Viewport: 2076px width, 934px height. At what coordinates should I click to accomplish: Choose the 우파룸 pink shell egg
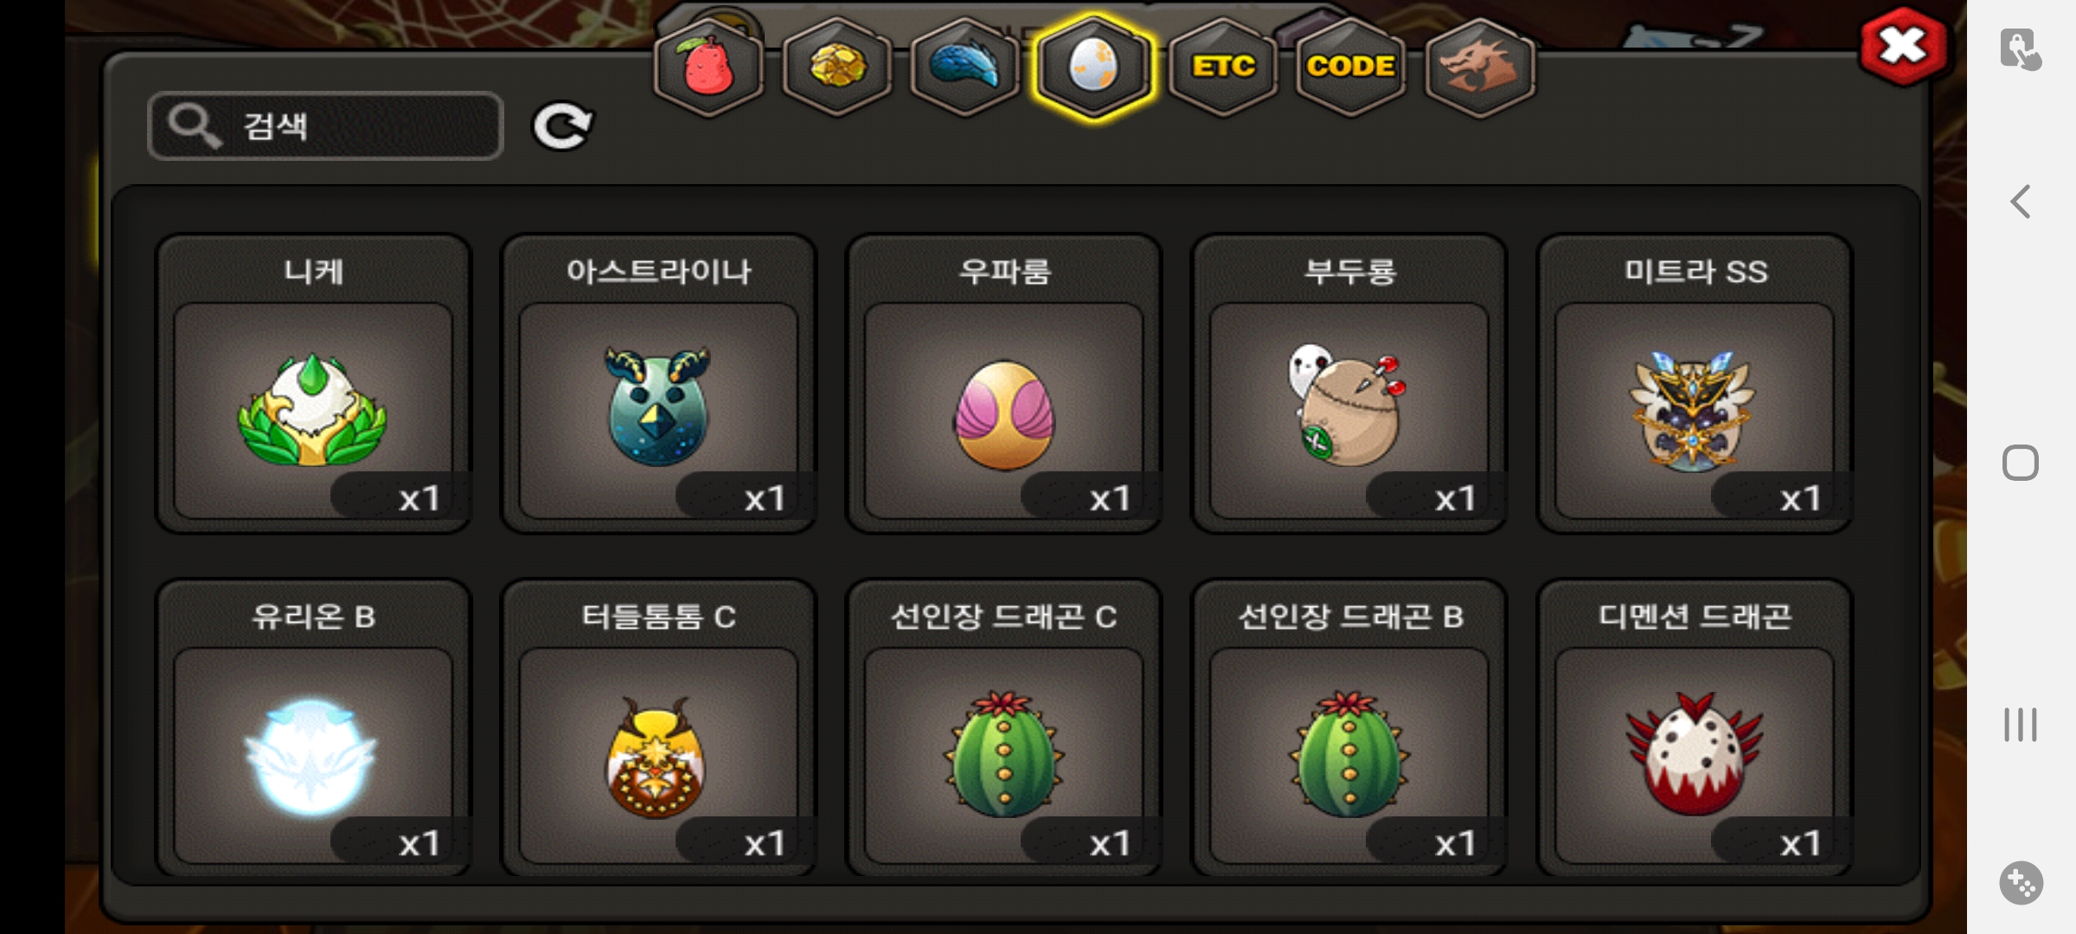pyautogui.click(x=1003, y=384)
